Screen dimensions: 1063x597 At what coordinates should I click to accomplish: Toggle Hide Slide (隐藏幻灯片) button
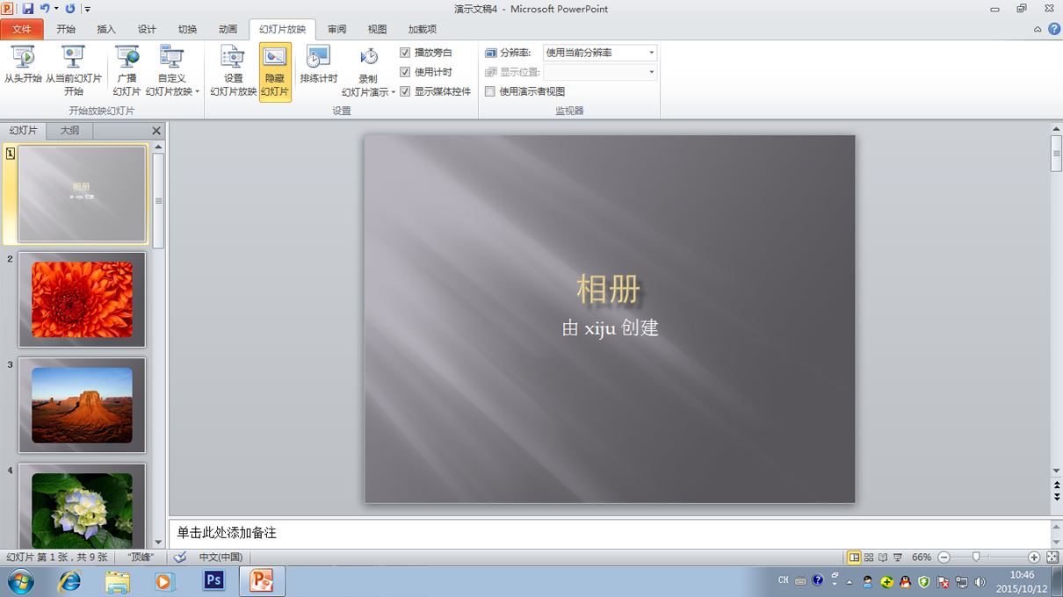[275, 72]
